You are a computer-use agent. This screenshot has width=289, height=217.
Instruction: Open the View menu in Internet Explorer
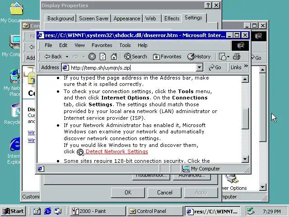79,45
